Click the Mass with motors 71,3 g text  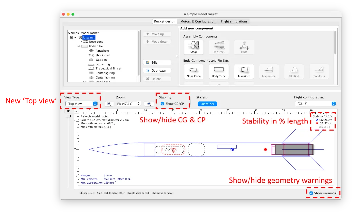96,127
